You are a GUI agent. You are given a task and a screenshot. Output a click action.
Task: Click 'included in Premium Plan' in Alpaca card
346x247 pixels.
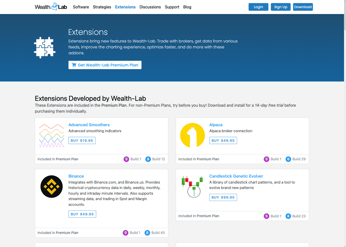pyautogui.click(x=199, y=159)
